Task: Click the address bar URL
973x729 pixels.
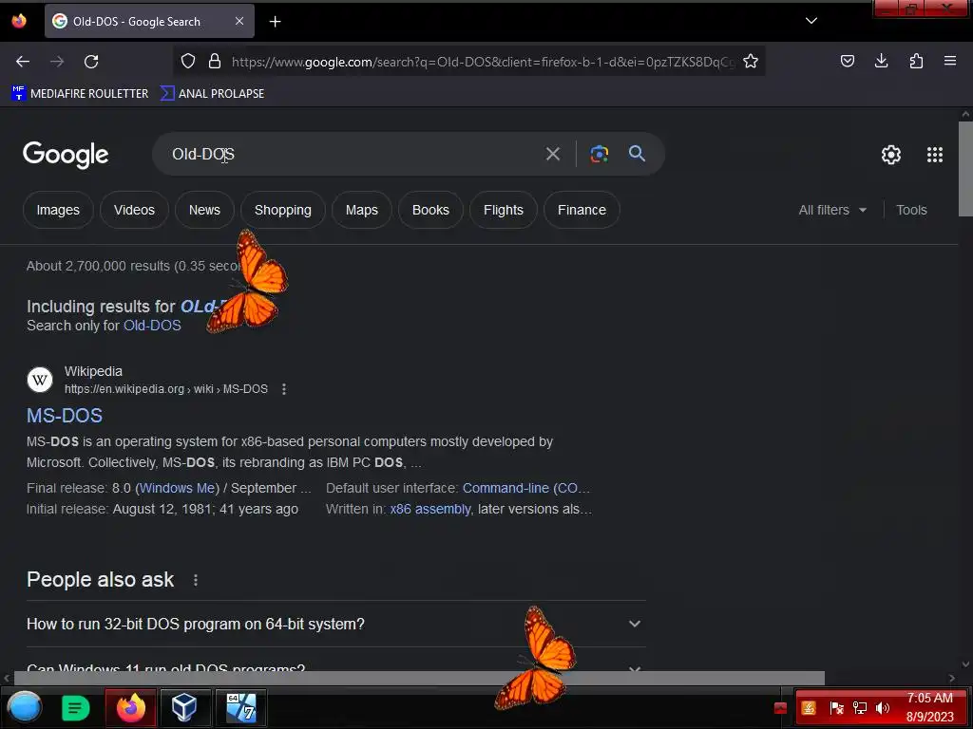Action: 482,62
